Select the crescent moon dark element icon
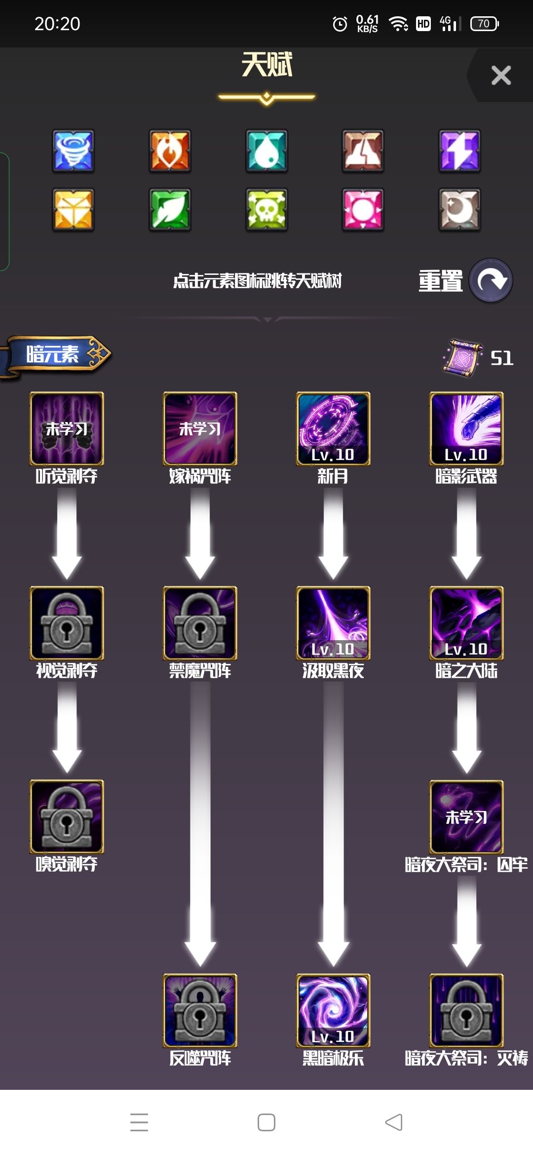The width and height of the screenshot is (533, 1155). pos(459,210)
